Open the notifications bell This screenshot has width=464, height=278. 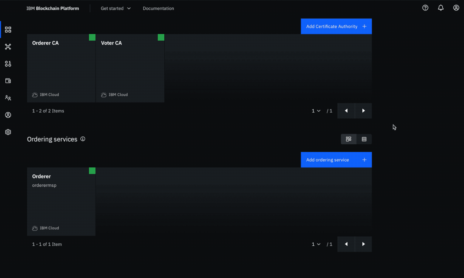(x=441, y=8)
